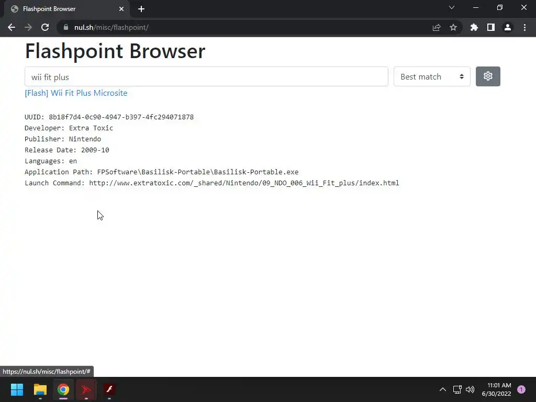The image size is (536, 402).
Task: Click the Publisher: Nintendo line
Action: point(63,139)
